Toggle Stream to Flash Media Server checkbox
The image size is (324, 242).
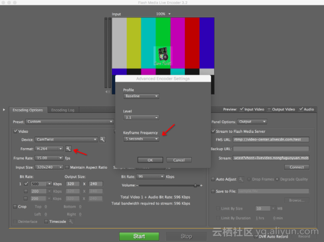213,131
